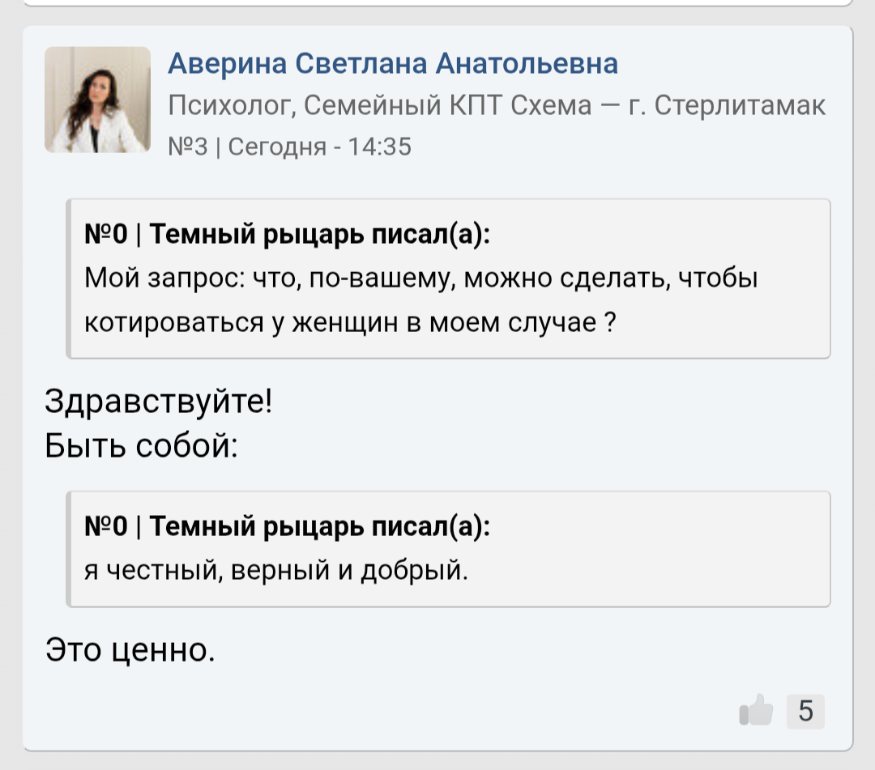The height and width of the screenshot is (770, 875).
Task: Like the post with thumbs-up icon
Action: (x=756, y=710)
